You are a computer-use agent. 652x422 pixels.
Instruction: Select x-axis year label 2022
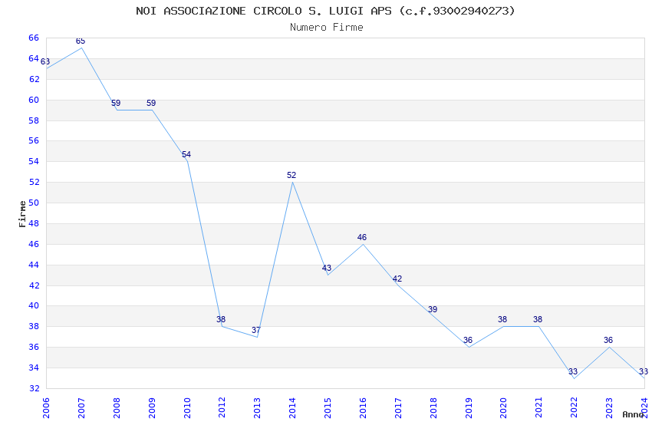click(x=575, y=408)
